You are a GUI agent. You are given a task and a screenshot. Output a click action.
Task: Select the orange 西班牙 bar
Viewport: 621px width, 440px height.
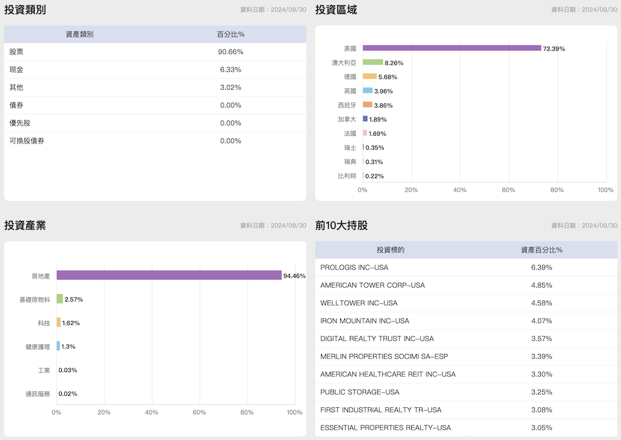coord(368,104)
